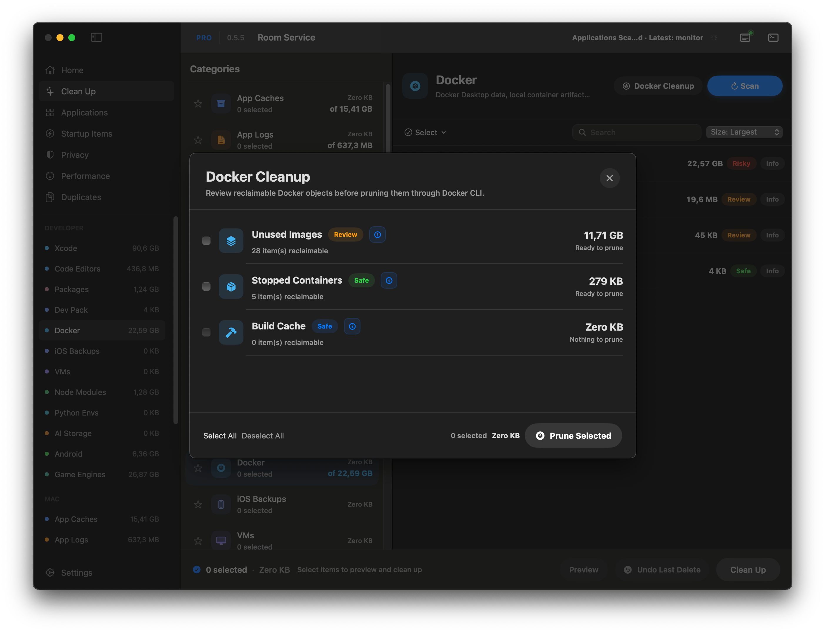
Task: Go to Duplicates in the sidebar
Action: click(x=81, y=197)
